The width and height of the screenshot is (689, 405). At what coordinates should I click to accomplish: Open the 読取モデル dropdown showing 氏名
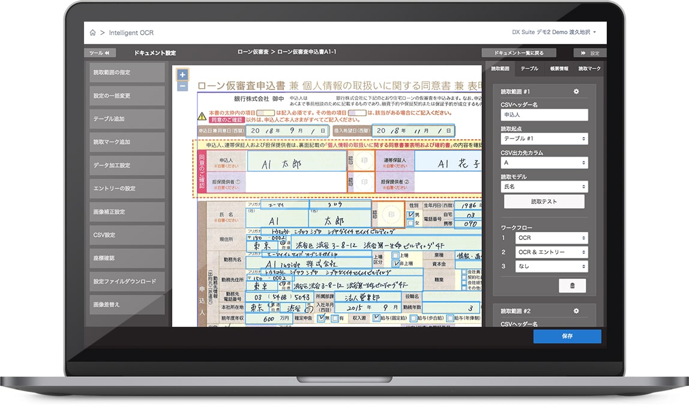(x=544, y=187)
